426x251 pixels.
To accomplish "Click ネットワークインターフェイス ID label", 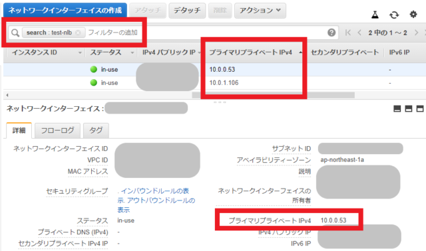I will [61, 149].
